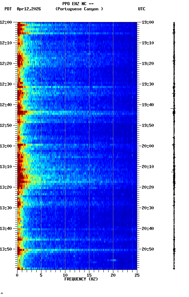Viewport: 189px width, 297px height.
Task: Click the '19:40' UTC time label
Action: [148, 105]
